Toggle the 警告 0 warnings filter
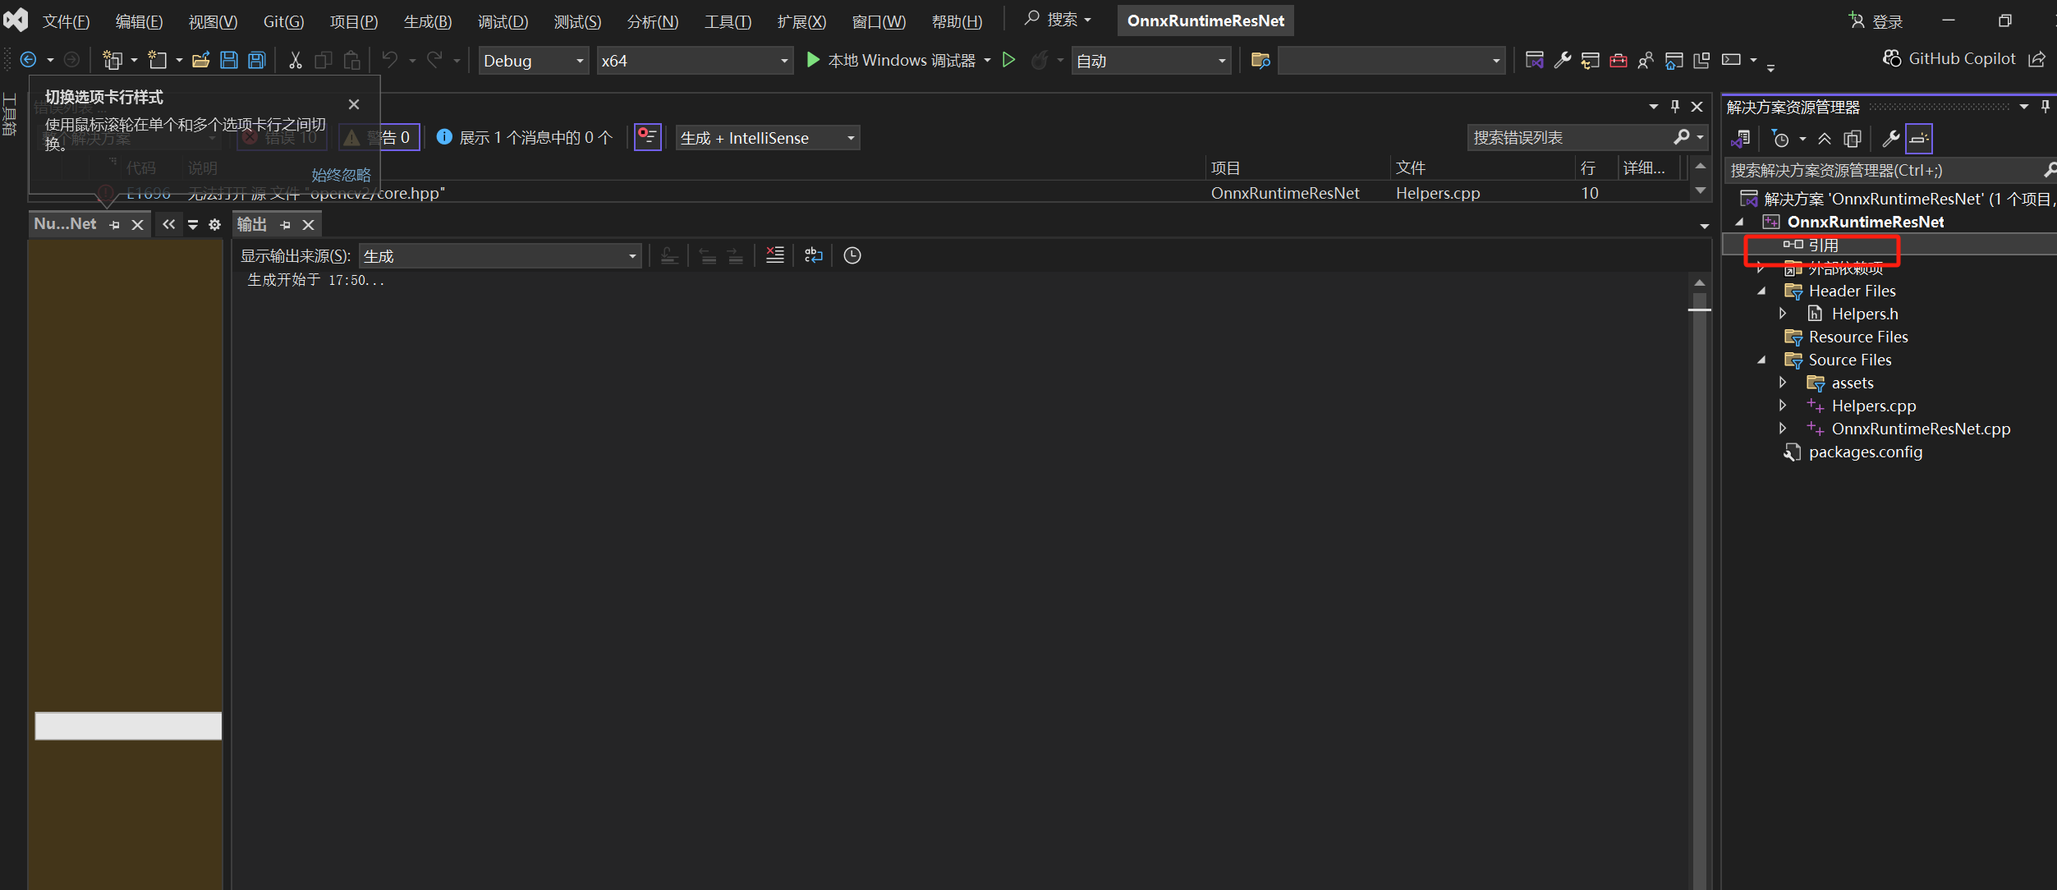The image size is (2057, 890). coord(379,136)
